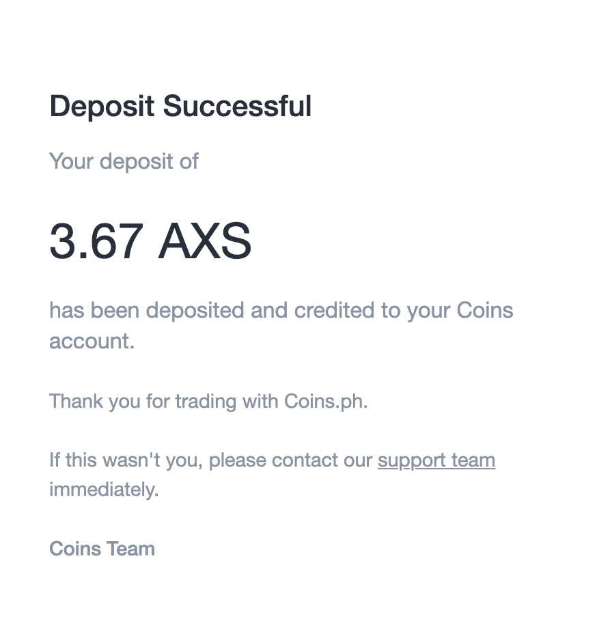Viewport: 597px width, 634px height.
Task: Click the word 'credited' in paragraph
Action: coord(334,311)
